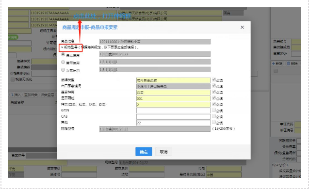Toggle the 必填 checkbox for 品牌类型
The image size is (309, 189).
coord(214,79)
